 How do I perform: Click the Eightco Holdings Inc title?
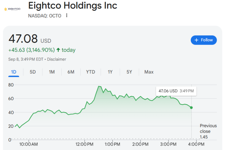73,5
